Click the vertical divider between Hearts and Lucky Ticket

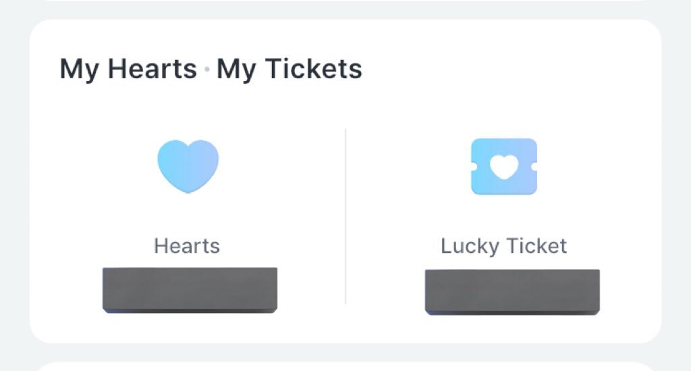(x=345, y=216)
